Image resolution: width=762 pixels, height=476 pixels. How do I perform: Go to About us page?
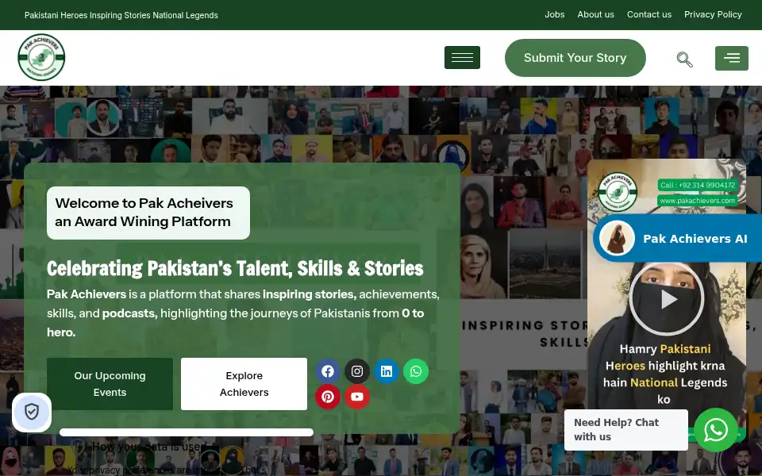596,14
